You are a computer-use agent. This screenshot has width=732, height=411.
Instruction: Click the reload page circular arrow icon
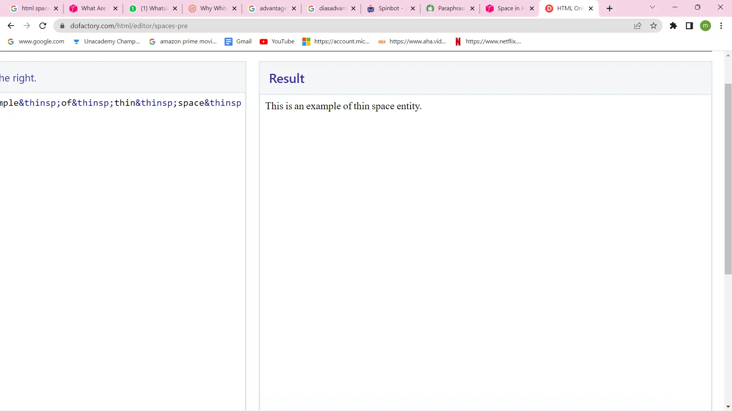43,25
